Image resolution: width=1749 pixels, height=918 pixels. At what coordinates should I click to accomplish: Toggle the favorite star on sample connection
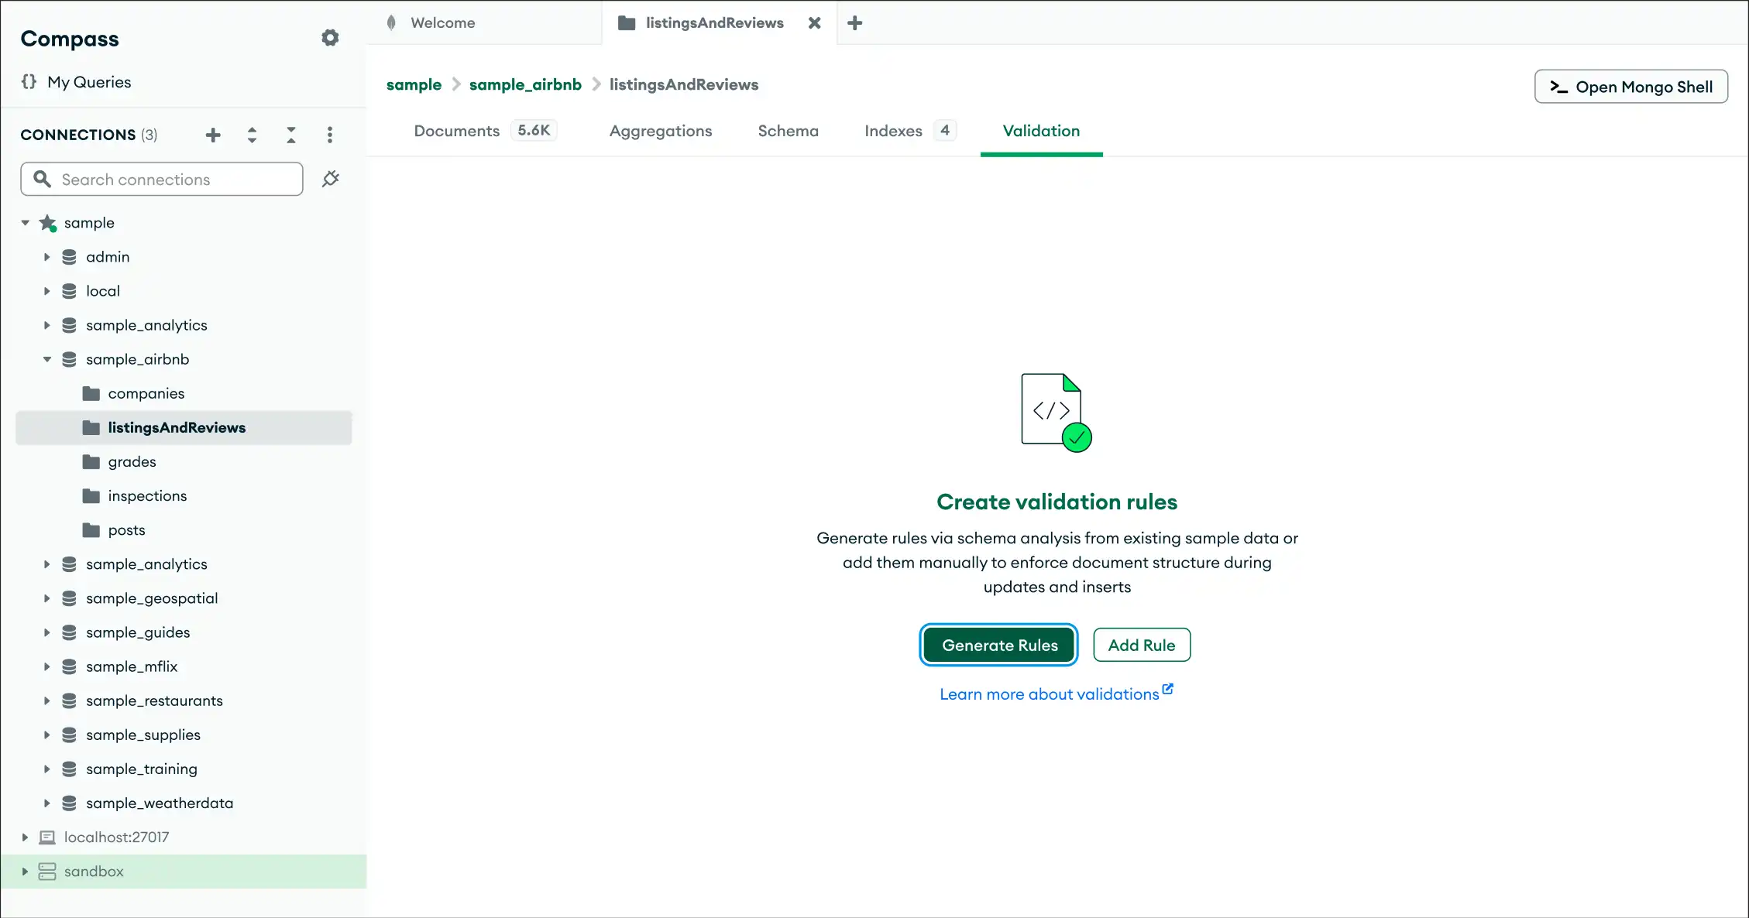click(46, 222)
